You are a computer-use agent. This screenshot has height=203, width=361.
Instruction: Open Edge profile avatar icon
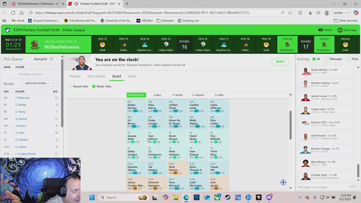pos(327,13)
